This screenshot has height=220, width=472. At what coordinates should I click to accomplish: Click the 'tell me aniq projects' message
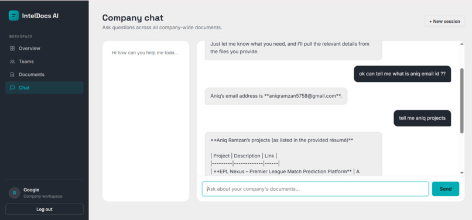pyautogui.click(x=422, y=118)
